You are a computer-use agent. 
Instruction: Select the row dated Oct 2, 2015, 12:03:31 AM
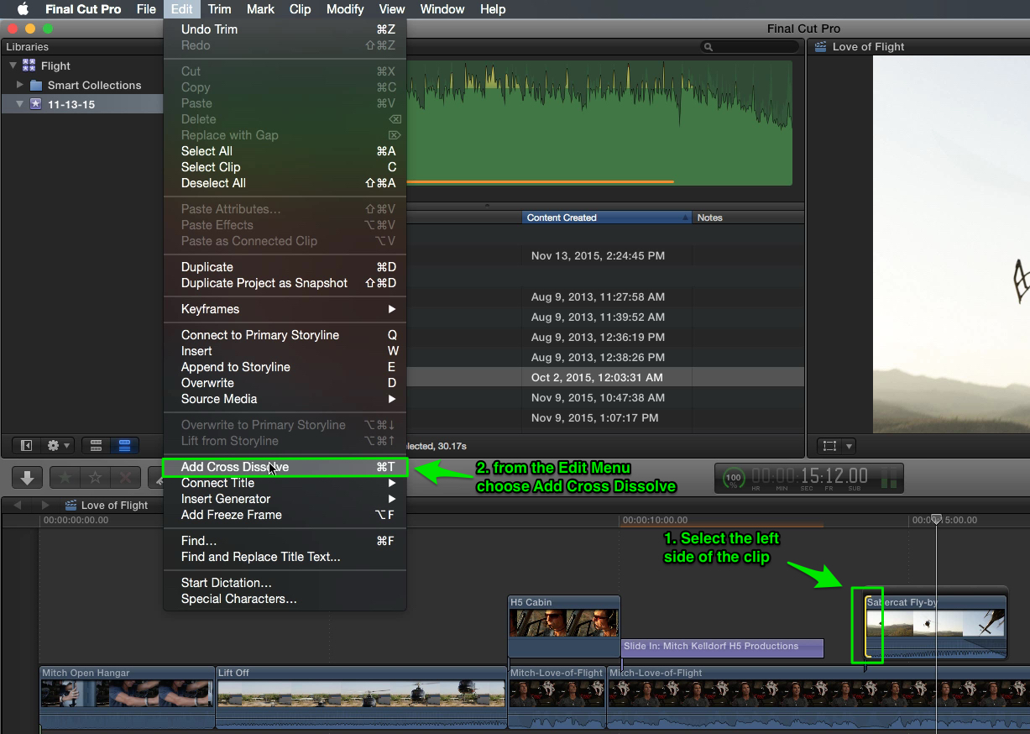pos(604,378)
